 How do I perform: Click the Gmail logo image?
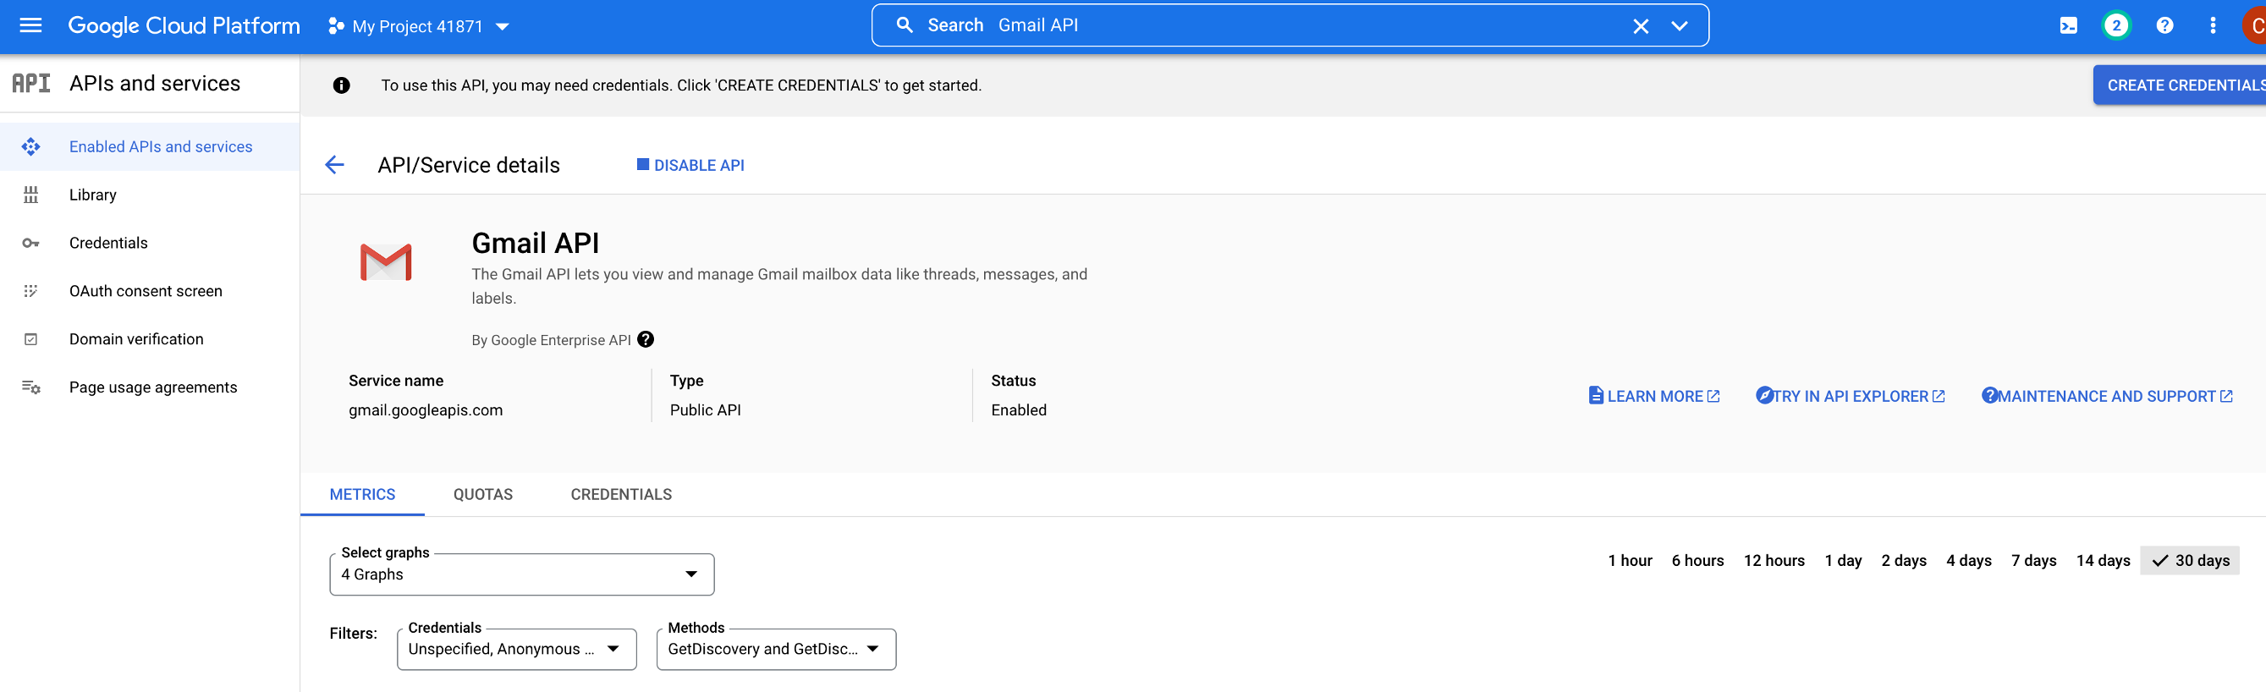click(386, 262)
